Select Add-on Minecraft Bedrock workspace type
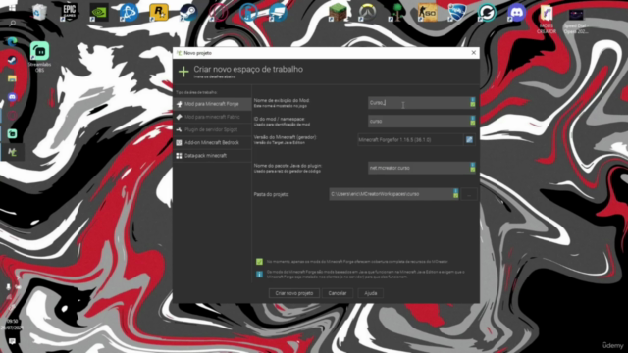Screen dimensions: 628x353 click(x=213, y=142)
